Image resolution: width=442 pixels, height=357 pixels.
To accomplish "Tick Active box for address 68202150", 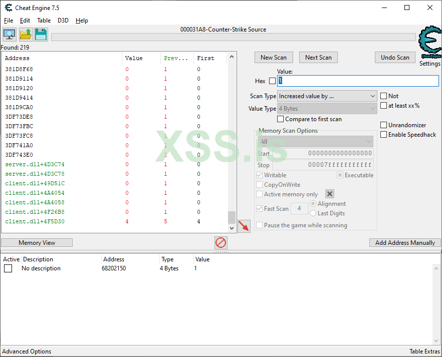I will tap(8, 268).
